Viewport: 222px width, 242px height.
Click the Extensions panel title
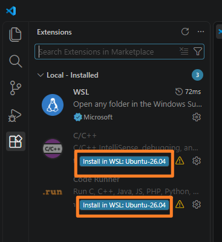click(54, 32)
